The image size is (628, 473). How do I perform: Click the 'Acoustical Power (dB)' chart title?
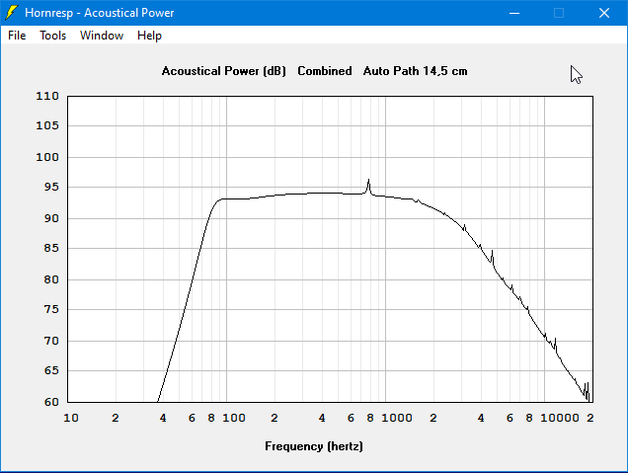click(224, 71)
